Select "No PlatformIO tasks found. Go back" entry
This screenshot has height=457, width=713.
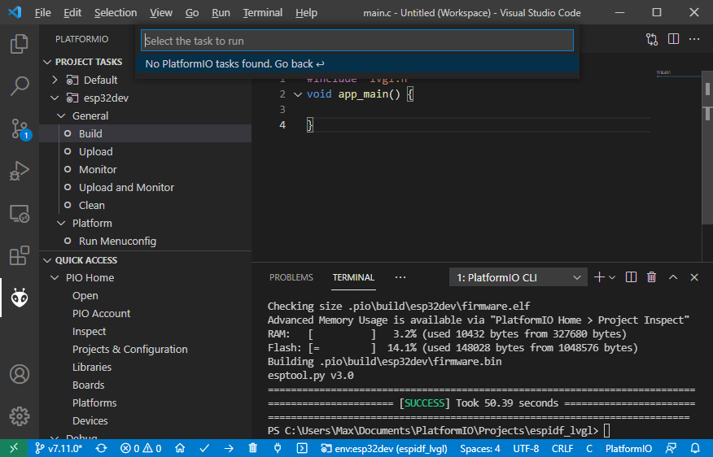(x=357, y=63)
